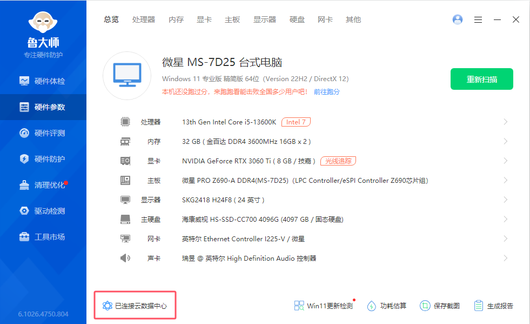Screen dimensions: 530x324
Task: Switch to the 显卡 tab
Action: point(204,19)
